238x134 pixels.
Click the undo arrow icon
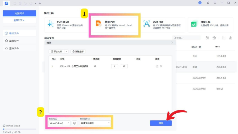(x=25, y=3)
